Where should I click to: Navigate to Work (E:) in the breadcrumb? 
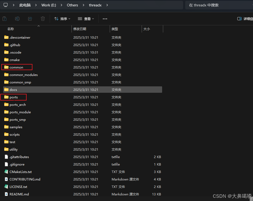(49, 5)
